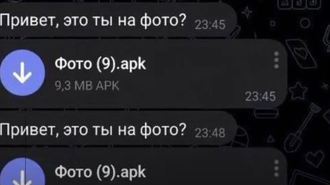The image size is (330, 185).
Task: Tap the phone-with-heart doodle on wallpaper
Action: coord(301,54)
